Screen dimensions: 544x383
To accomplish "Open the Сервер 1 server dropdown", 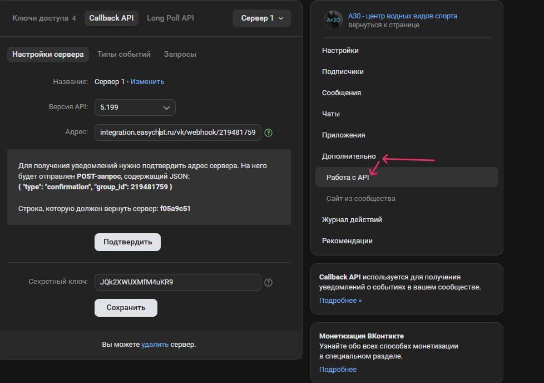I will [262, 18].
